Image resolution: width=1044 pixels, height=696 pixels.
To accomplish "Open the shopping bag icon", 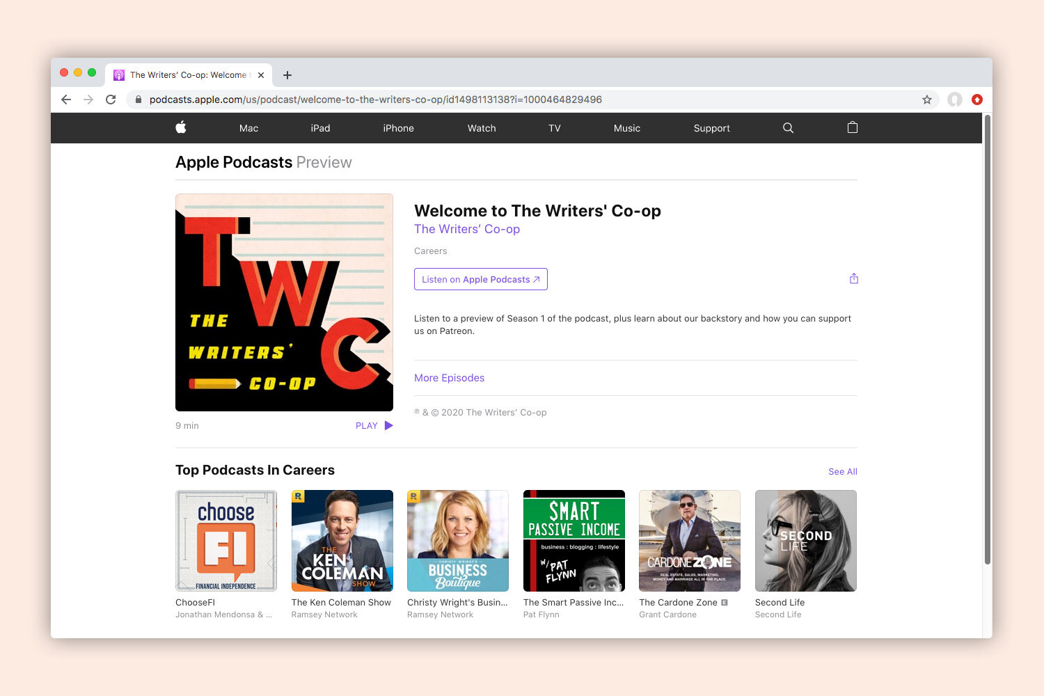I will [x=852, y=127].
